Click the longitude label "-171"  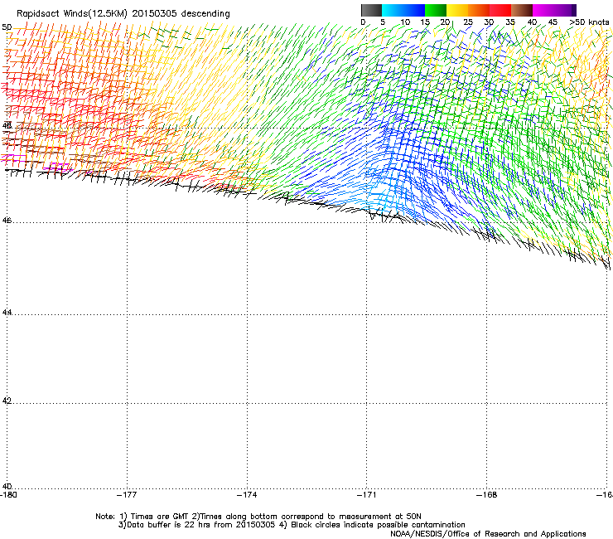click(x=367, y=495)
